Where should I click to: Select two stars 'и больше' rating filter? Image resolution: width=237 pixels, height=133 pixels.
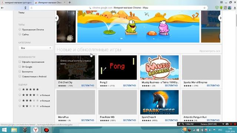(20, 106)
